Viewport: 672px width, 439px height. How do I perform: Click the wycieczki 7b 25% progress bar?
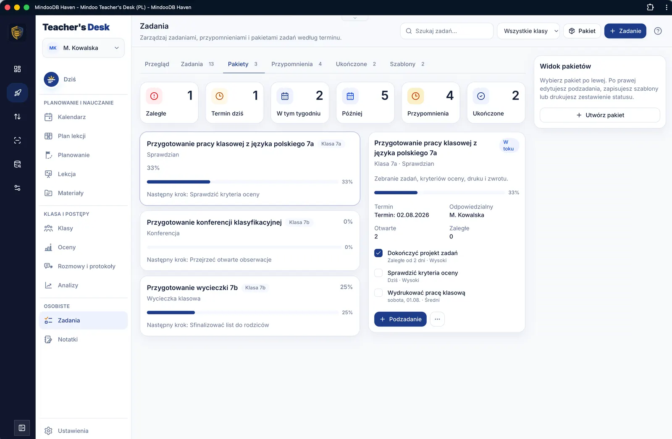[243, 313]
